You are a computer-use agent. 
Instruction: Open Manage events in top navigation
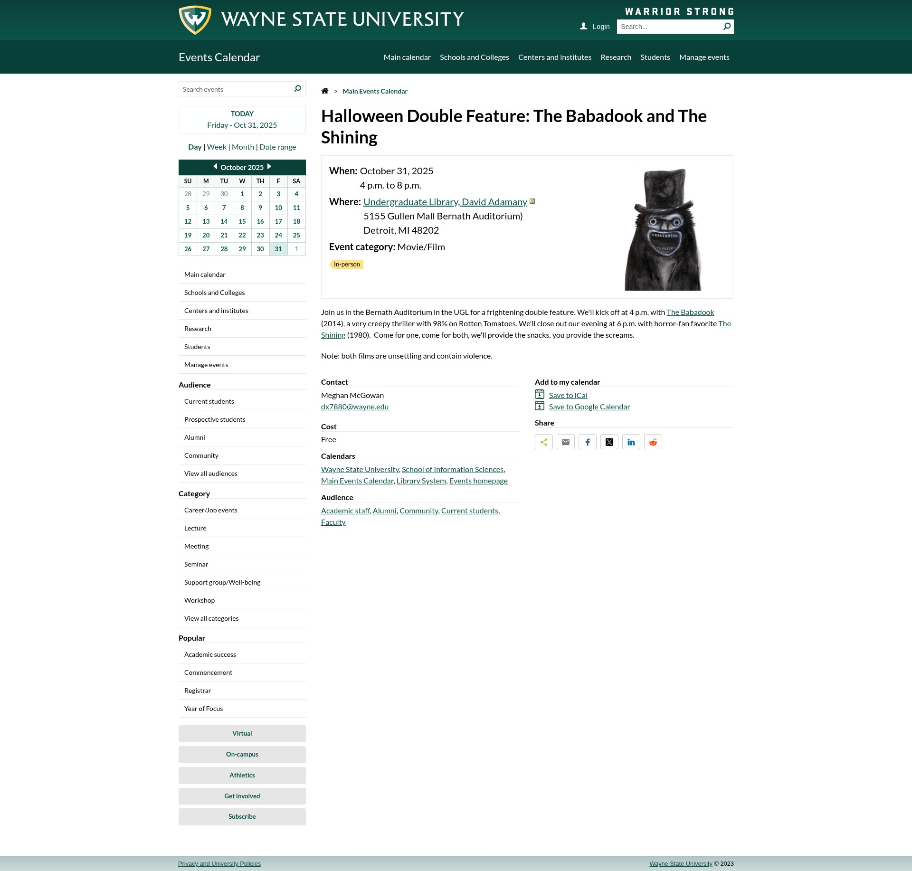tap(704, 57)
